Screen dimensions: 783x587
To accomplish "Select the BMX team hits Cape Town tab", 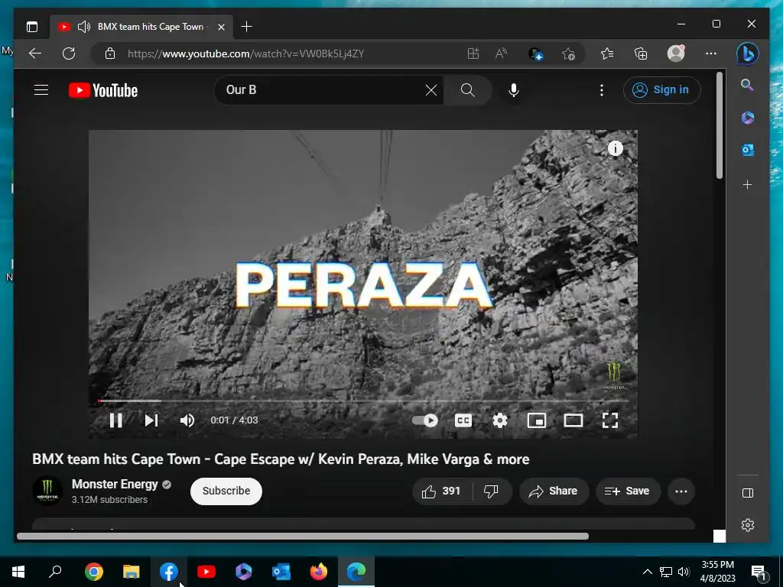I will pos(141,27).
